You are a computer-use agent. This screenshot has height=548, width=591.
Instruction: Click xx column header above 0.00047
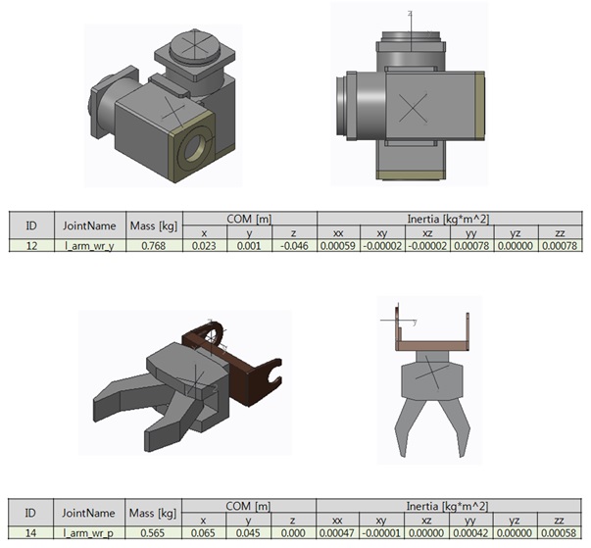[x=337, y=521]
